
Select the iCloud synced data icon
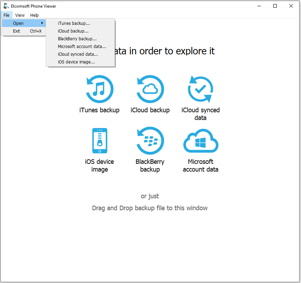pyautogui.click(x=201, y=89)
